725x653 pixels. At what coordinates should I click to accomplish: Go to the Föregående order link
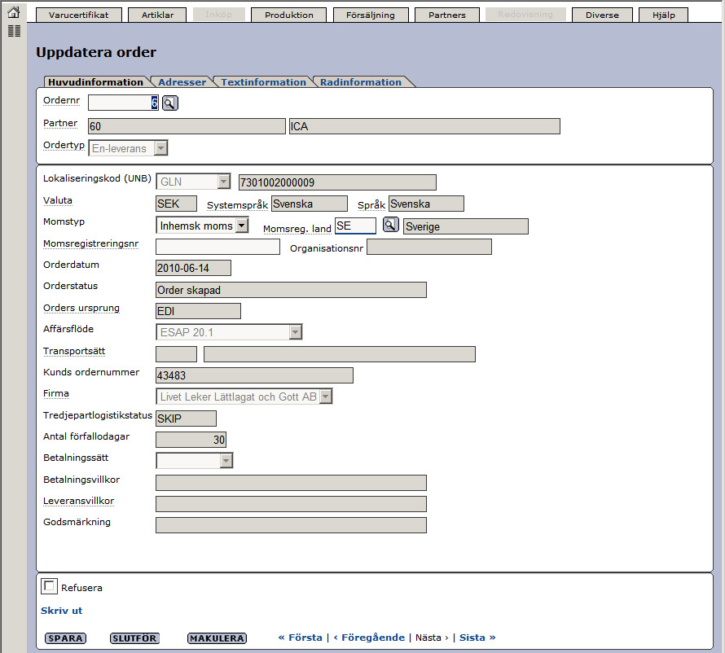(369, 638)
